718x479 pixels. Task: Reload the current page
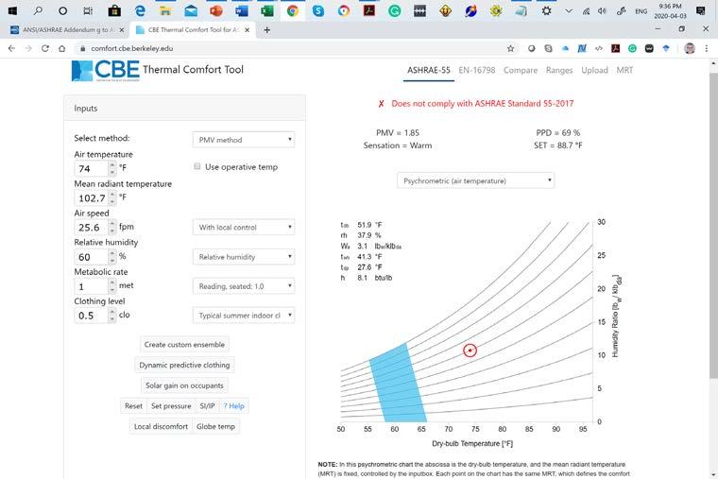pos(45,48)
